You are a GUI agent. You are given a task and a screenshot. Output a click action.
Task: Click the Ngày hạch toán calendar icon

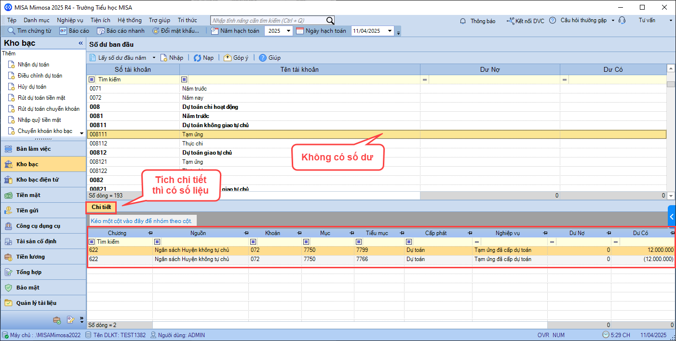coord(300,31)
